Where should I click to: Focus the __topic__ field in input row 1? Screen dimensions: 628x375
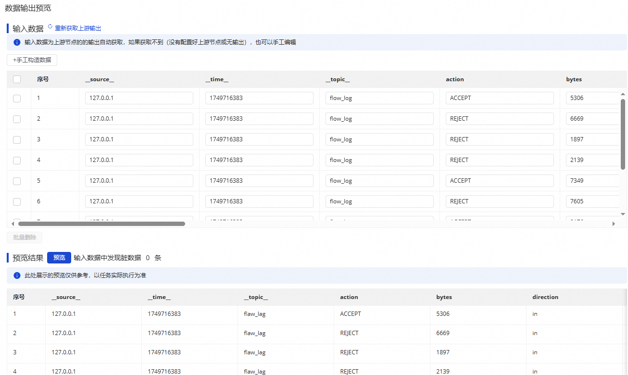(379, 98)
